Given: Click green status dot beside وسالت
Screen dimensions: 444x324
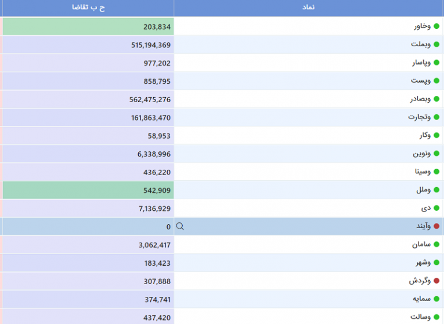Looking at the screenshot, I should click(436, 317).
